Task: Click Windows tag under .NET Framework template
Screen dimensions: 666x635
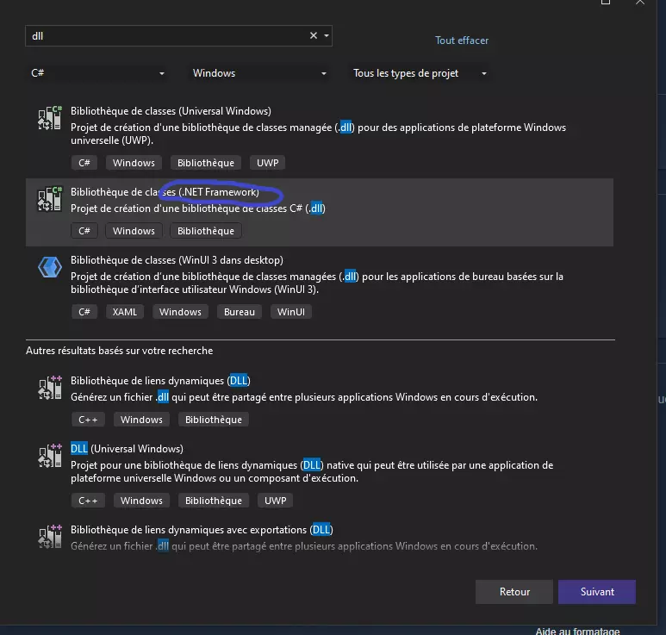Action: [x=134, y=231]
